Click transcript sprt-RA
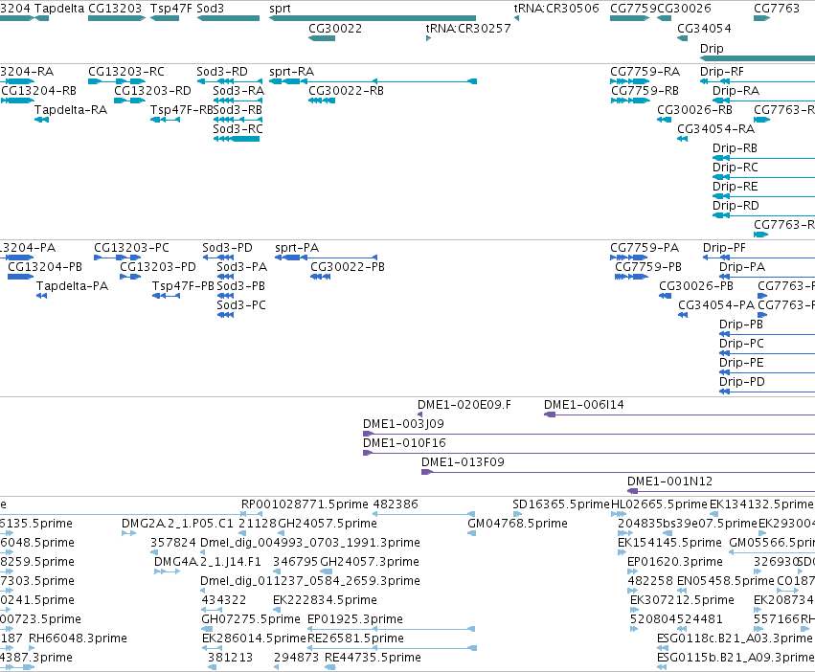This screenshot has width=815, height=672. tap(373, 81)
